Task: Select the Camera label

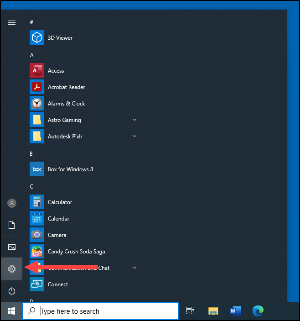Action: (x=57, y=235)
